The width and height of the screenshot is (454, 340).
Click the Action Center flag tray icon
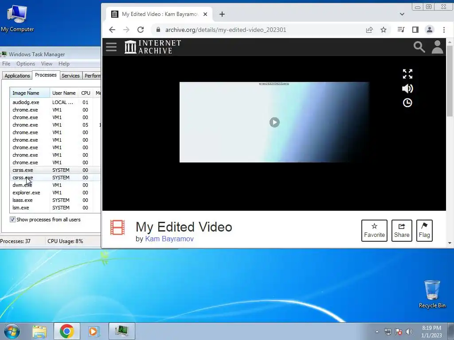point(399,332)
